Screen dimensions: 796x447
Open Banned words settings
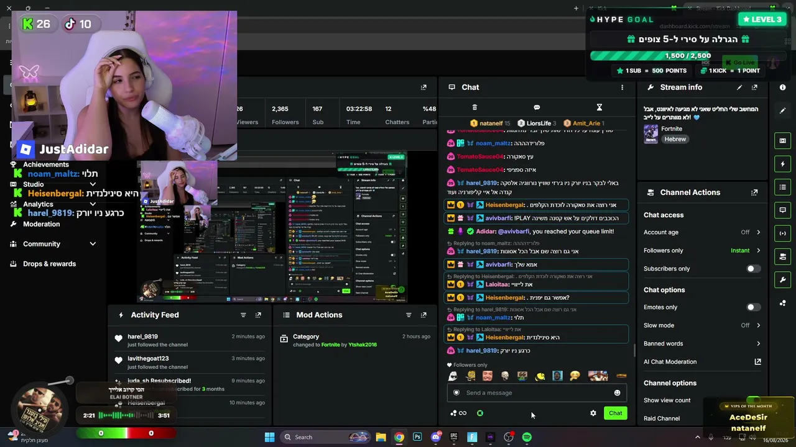[702, 343]
